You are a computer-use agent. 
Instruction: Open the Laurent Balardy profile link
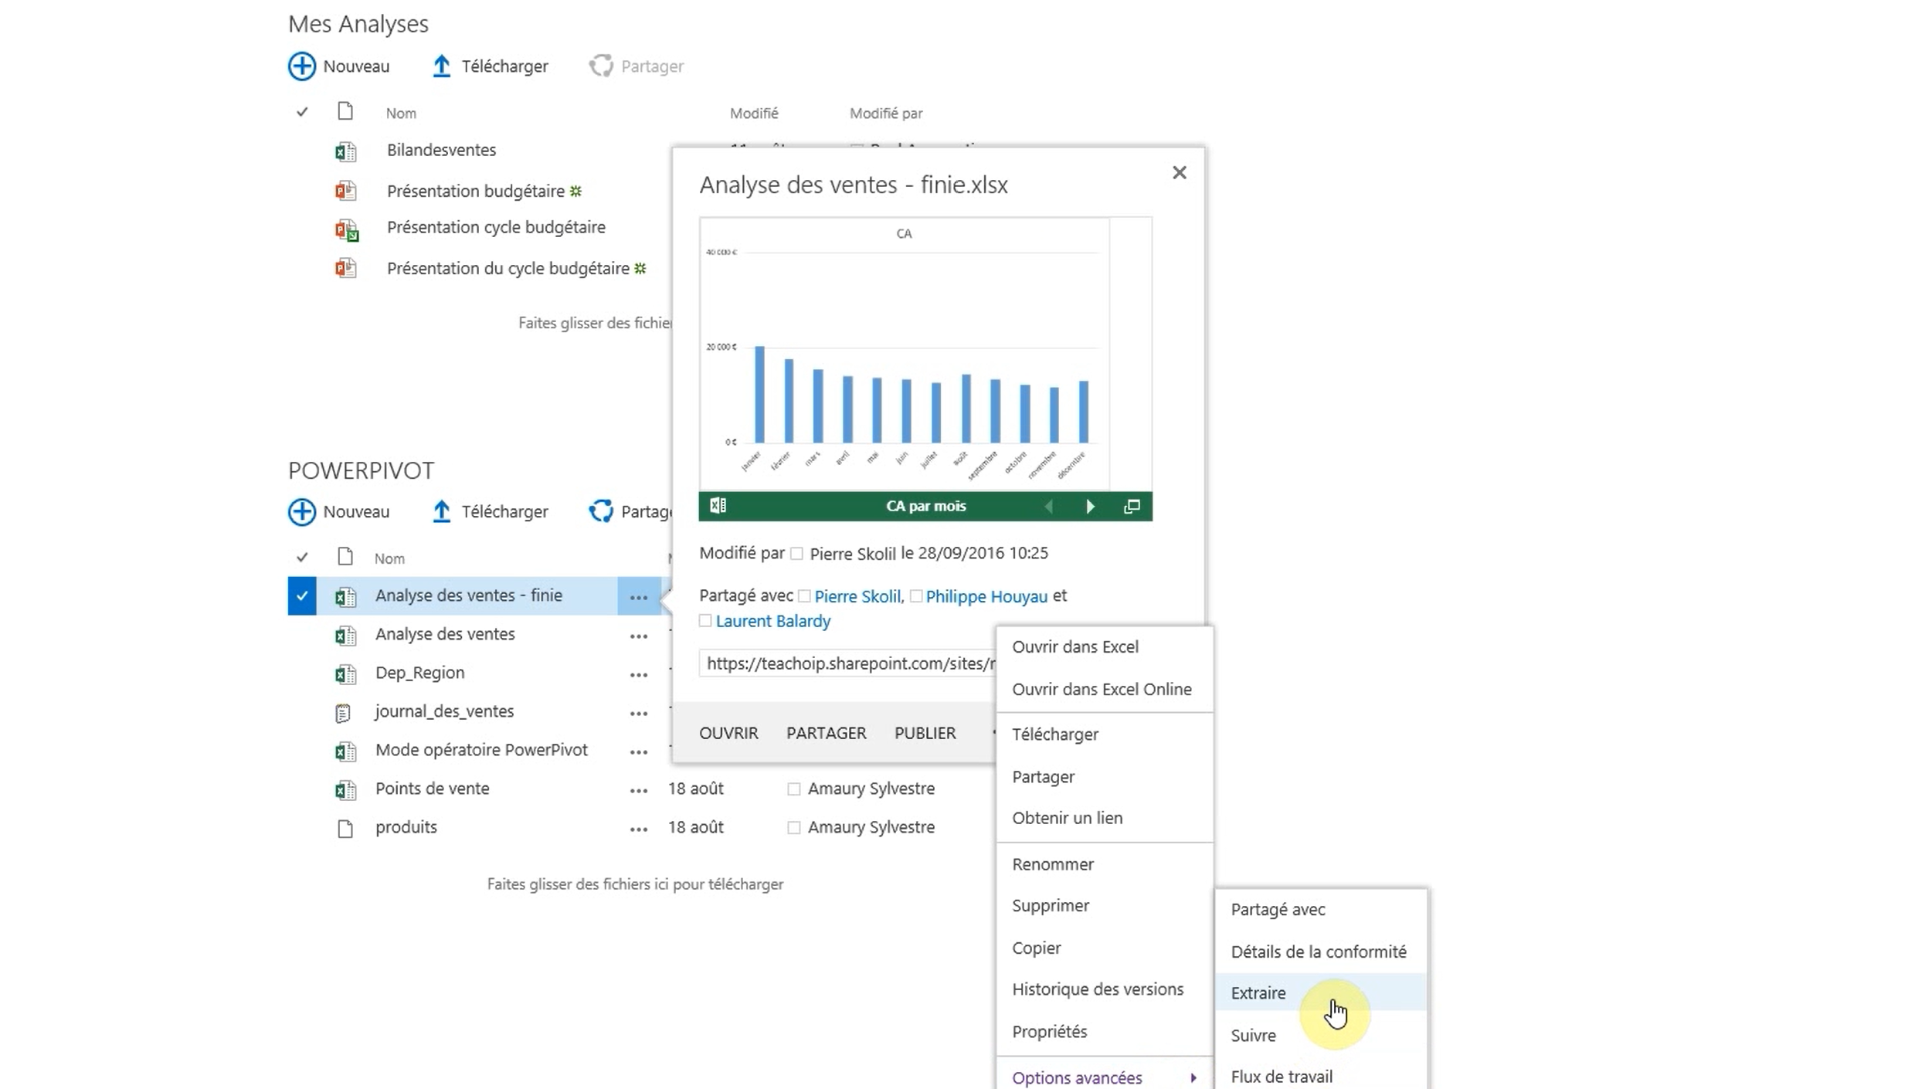[772, 621]
